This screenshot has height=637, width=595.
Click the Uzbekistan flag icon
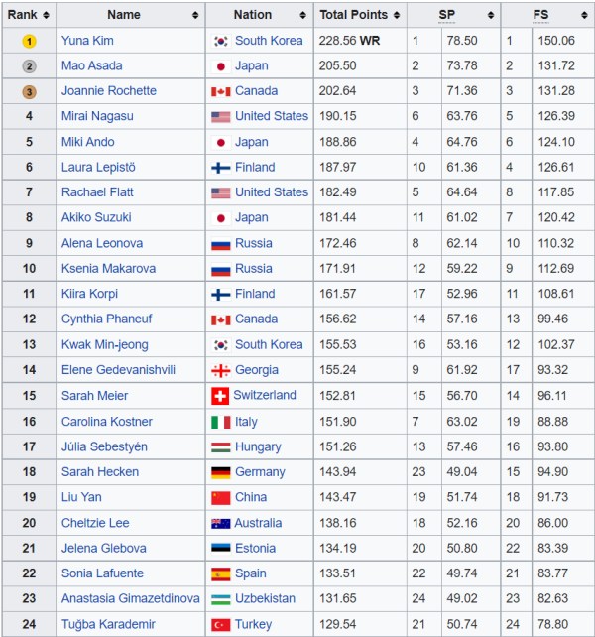(220, 599)
